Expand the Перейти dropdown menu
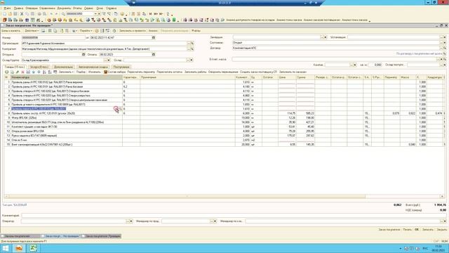 tap(86, 31)
